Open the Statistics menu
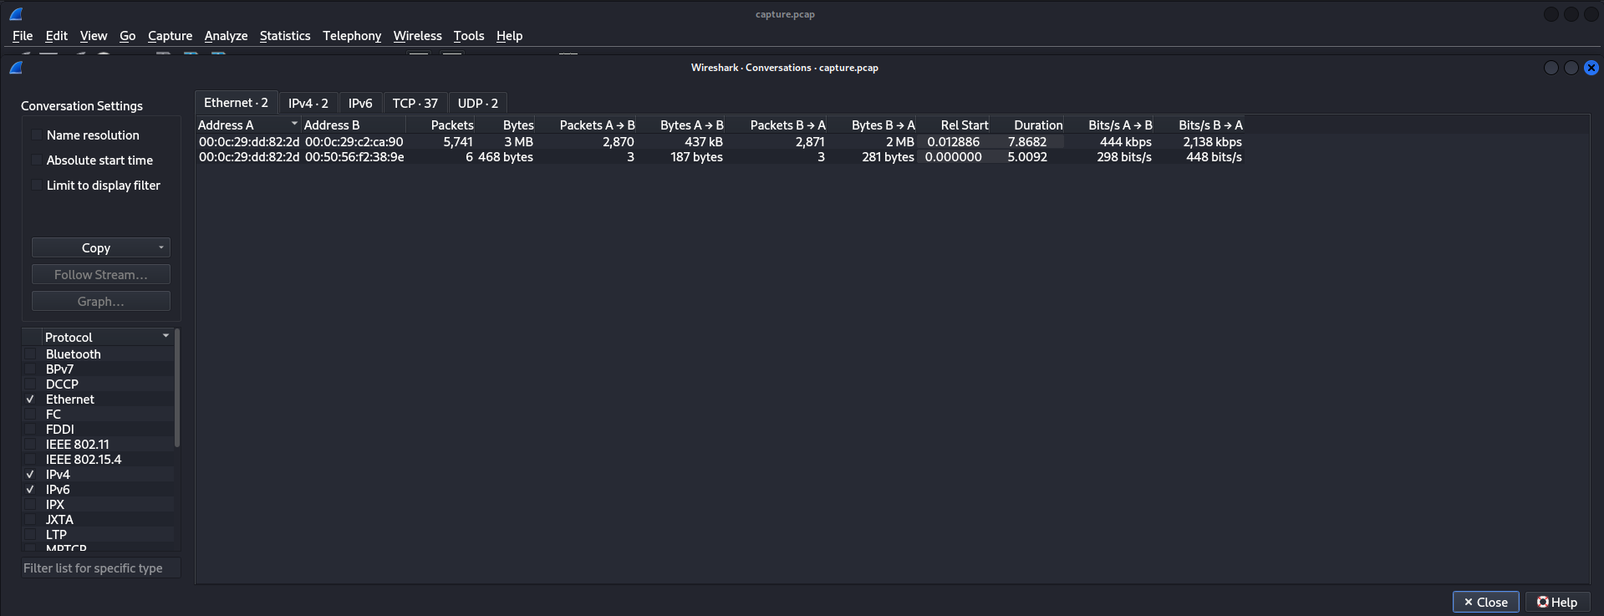Screen dimensions: 1604x616 [x=285, y=36]
